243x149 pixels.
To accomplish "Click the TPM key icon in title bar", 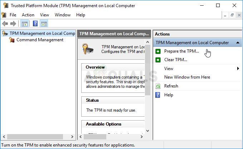I will (6, 5).
